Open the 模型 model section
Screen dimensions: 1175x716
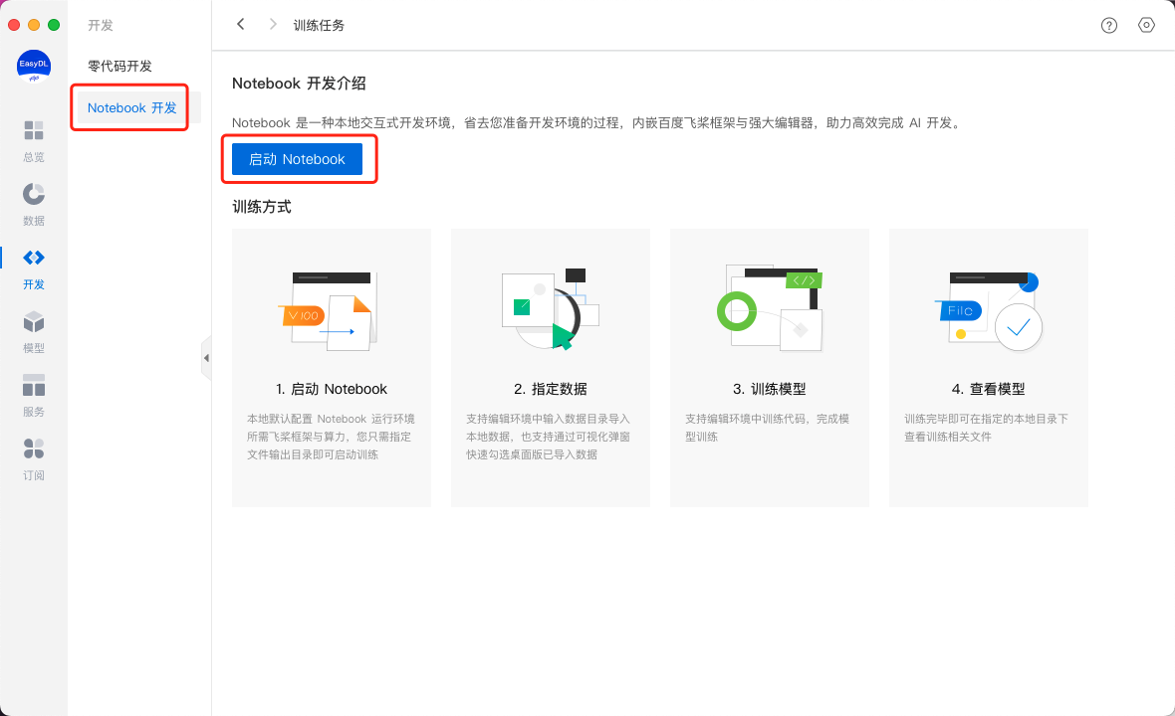[x=34, y=331]
